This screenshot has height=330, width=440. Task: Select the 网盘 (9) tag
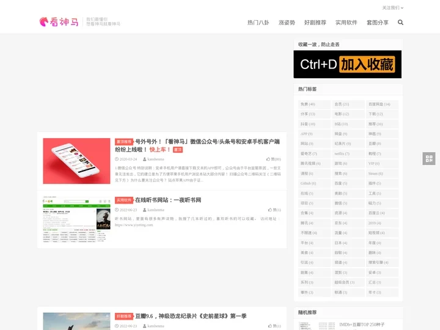pyautogui.click(x=348, y=134)
